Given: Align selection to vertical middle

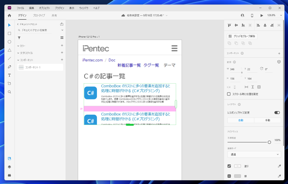Looking at the screenshot, I should pos(236,25).
